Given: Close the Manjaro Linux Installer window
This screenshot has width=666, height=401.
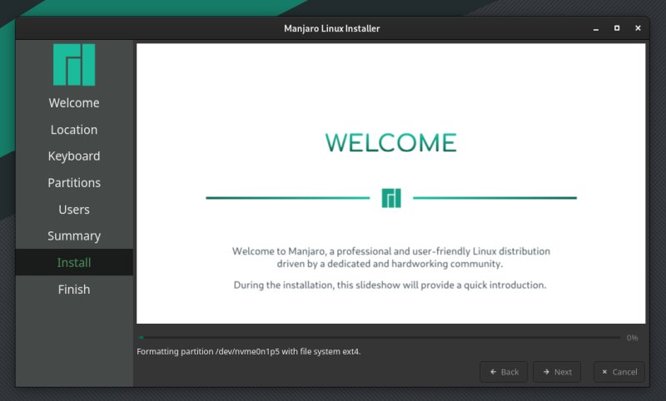Looking at the screenshot, I should click(x=638, y=28).
